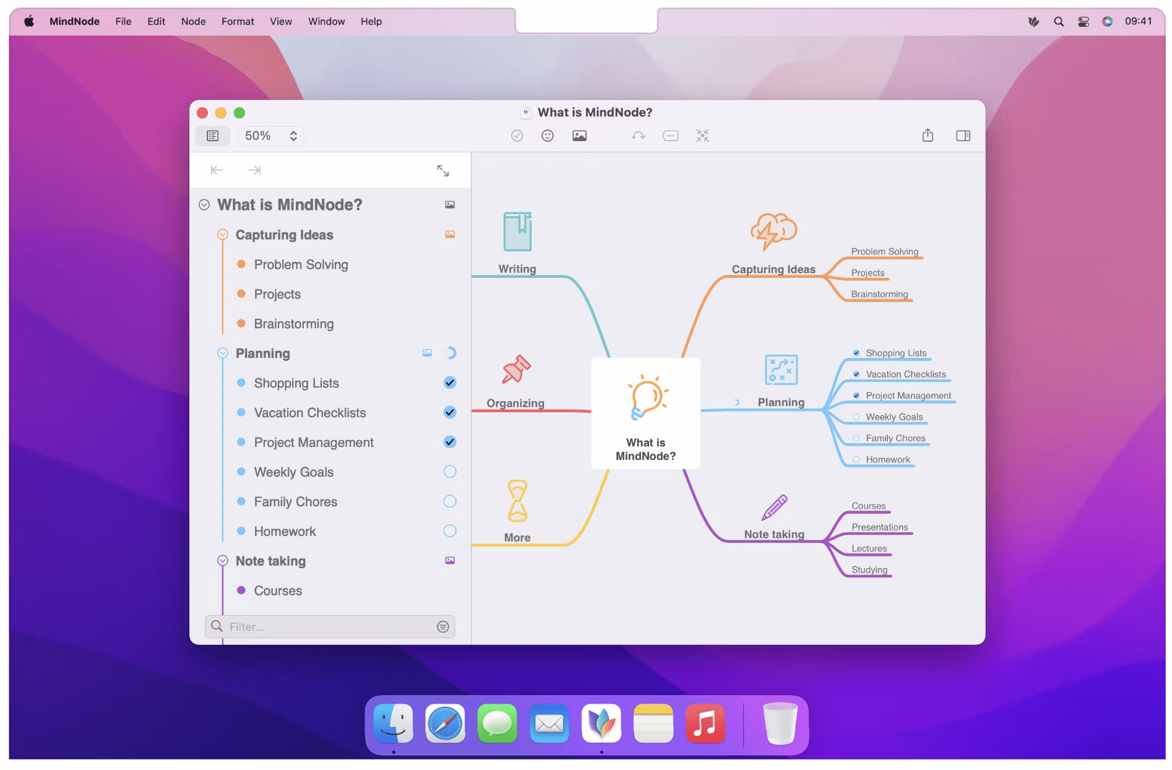Click the image badge next to Capturing Ideas

click(x=450, y=235)
